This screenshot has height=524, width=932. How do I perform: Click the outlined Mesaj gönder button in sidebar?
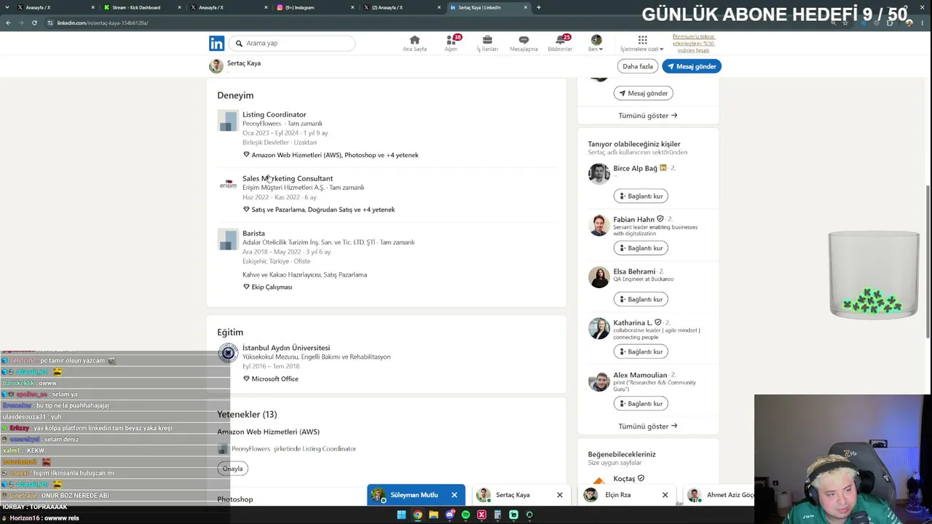click(643, 93)
